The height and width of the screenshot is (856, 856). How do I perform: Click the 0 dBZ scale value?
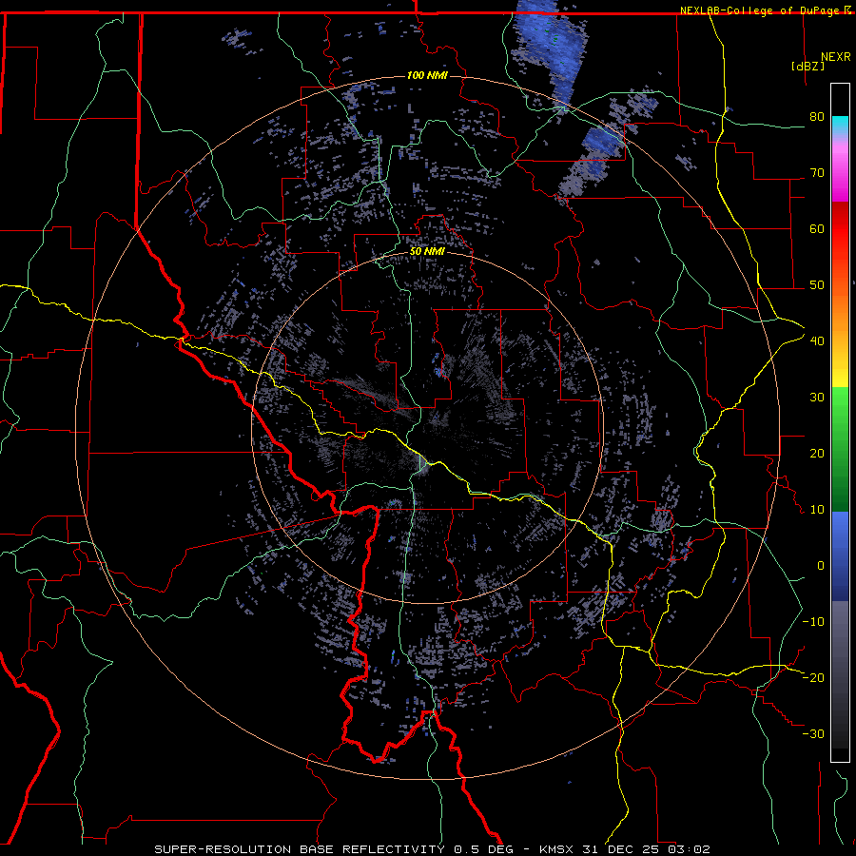(x=821, y=566)
